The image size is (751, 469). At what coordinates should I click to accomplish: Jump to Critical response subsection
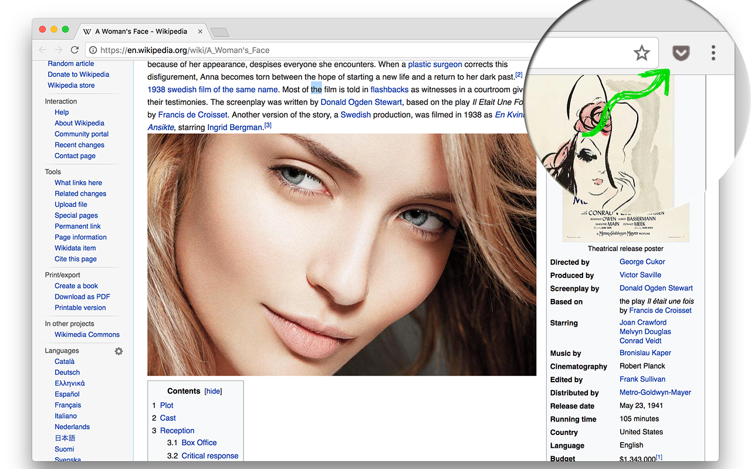210,456
